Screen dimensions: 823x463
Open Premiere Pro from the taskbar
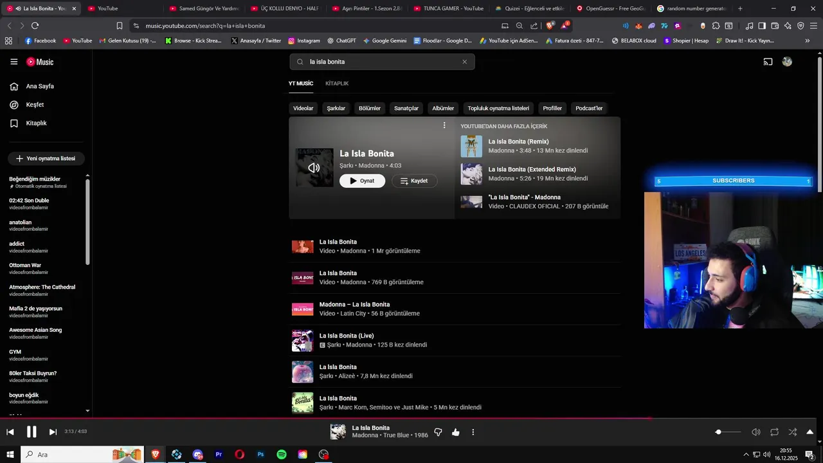point(219,455)
